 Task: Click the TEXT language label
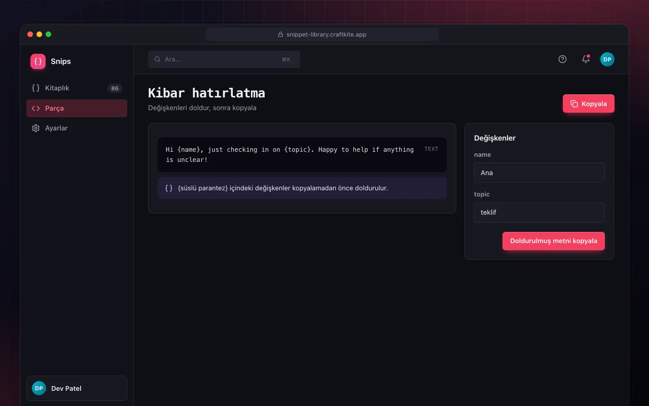(431, 149)
